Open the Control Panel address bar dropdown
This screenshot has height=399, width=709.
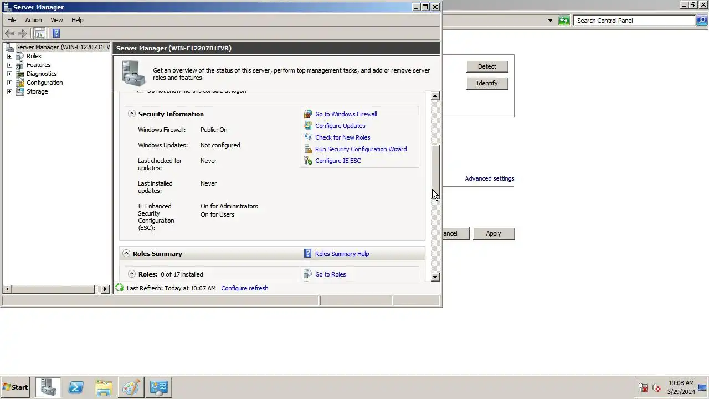click(550, 21)
